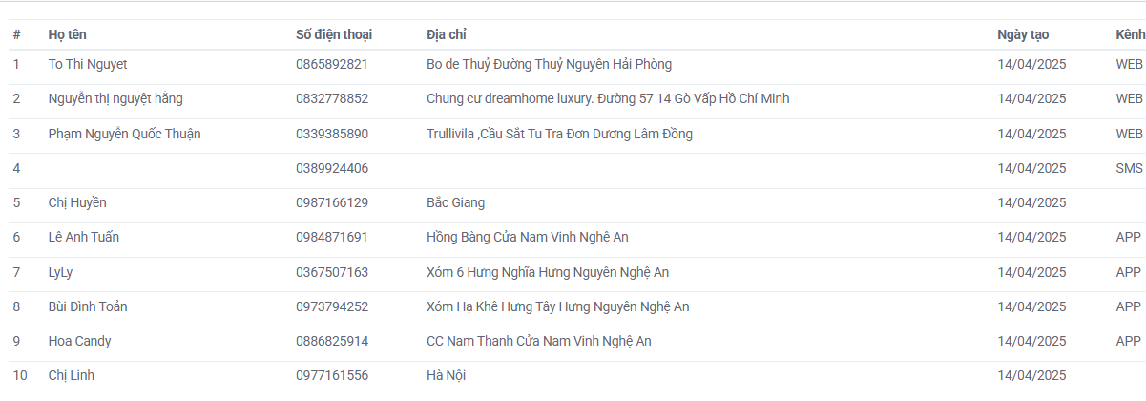Select the Chị Huyền row
This screenshot has height=401, width=1146.
[577, 202]
